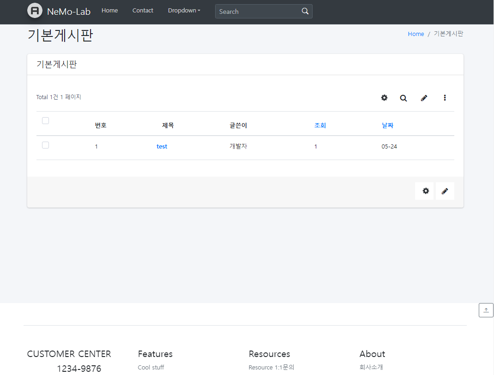This screenshot has height=375, width=494.
Task: Click the gear button in the card footer
Action: tap(425, 191)
